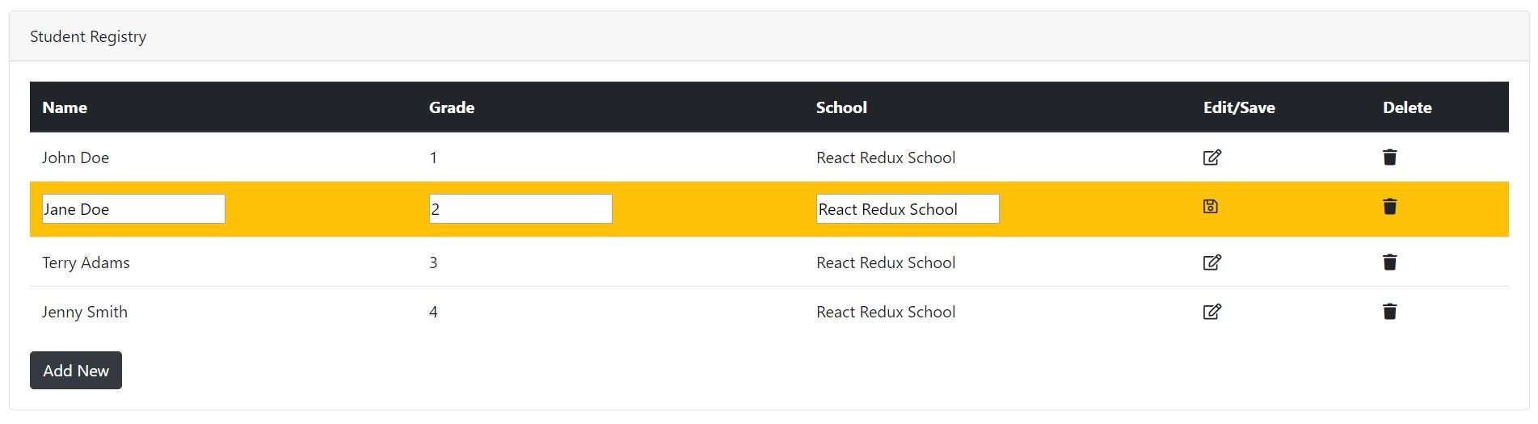Click the Grade column header
This screenshot has width=1538, height=424.
(452, 107)
